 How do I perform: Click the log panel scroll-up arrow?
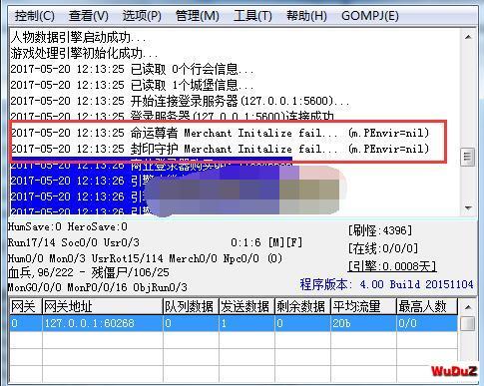(468, 37)
